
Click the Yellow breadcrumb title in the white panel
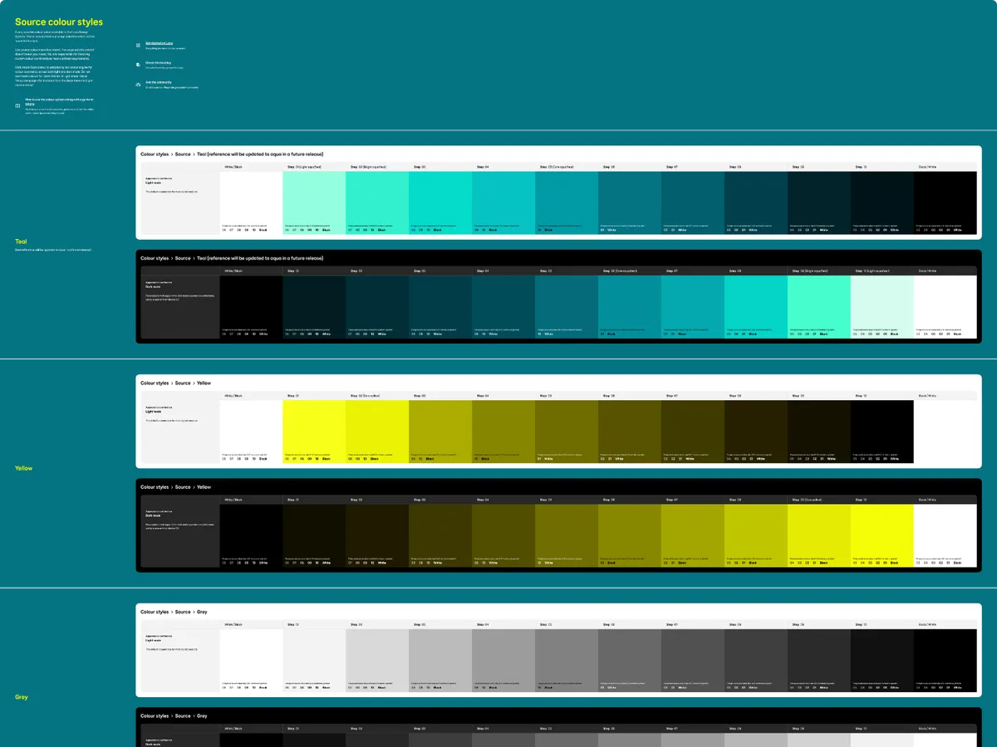pyautogui.click(x=204, y=383)
